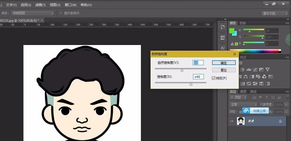291x141 pixels.
Task: Filter layers by smart objects
Action: (x=279, y=97)
